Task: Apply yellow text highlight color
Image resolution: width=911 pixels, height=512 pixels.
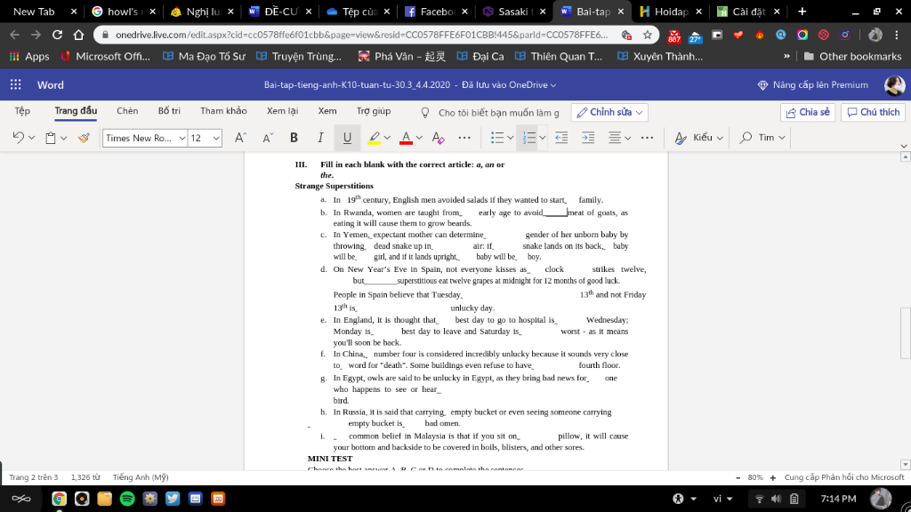Action: (x=374, y=138)
